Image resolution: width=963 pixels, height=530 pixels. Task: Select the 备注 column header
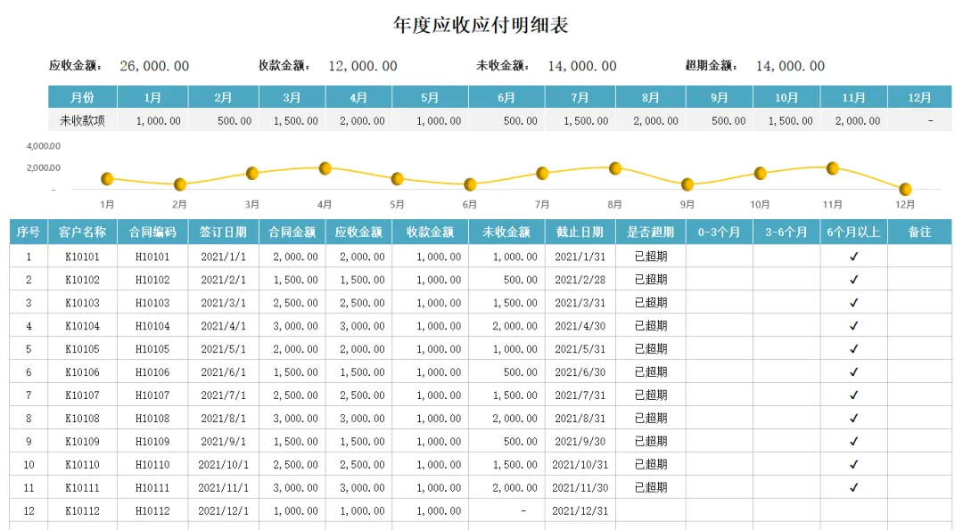(x=919, y=232)
